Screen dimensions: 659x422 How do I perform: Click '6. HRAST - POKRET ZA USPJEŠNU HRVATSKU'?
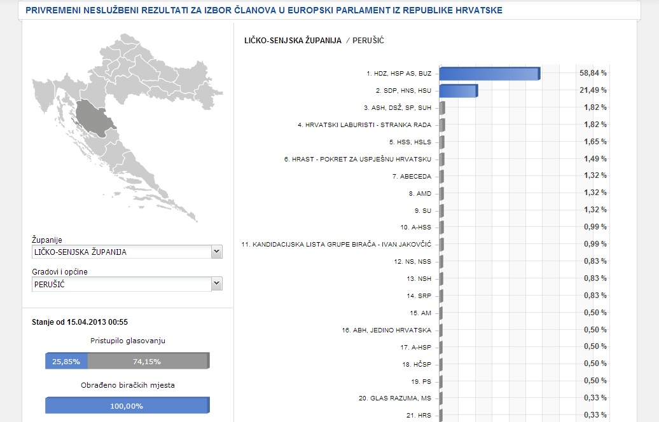(x=357, y=160)
